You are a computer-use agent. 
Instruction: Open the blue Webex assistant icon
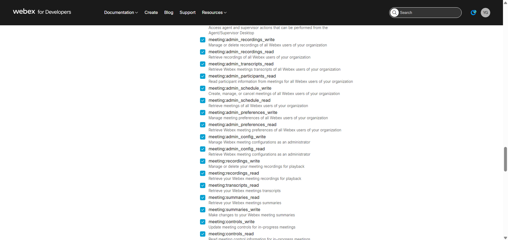coord(473,13)
